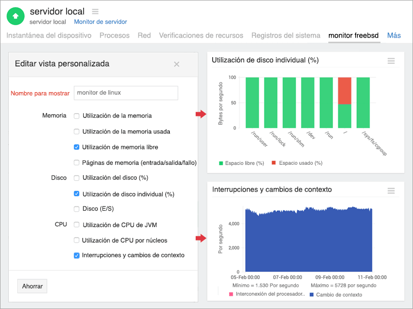Enable Utilización de CPU por núcleos
This screenshot has height=309, width=413.
coord(76,241)
